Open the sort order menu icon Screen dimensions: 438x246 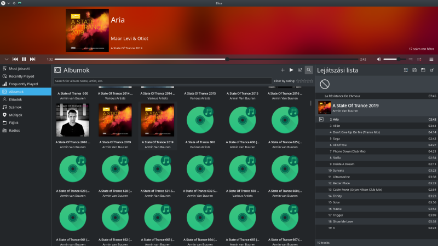coord(299,70)
